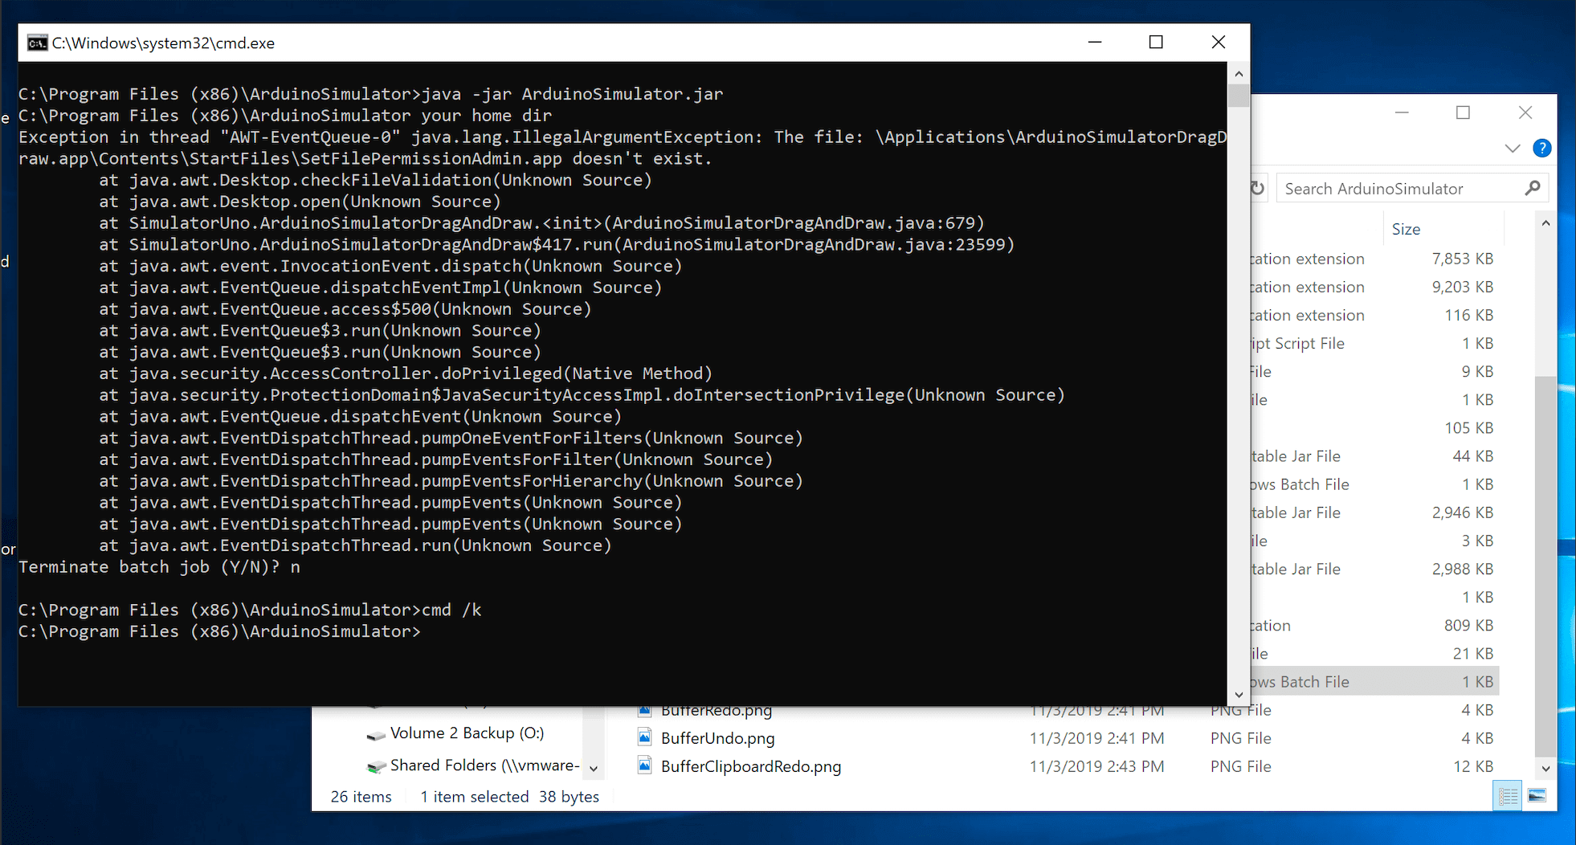Expand the Explorer ribbon chevron
1576x845 pixels.
(1513, 149)
